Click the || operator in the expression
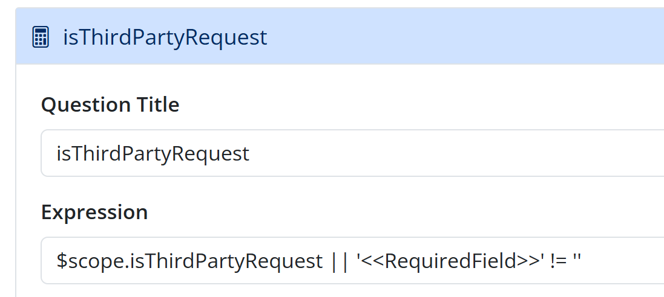 point(340,261)
